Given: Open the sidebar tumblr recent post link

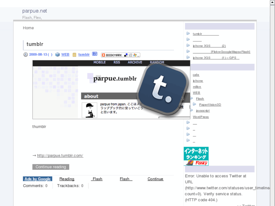Looking at the screenshot, I should tap(206, 34).
